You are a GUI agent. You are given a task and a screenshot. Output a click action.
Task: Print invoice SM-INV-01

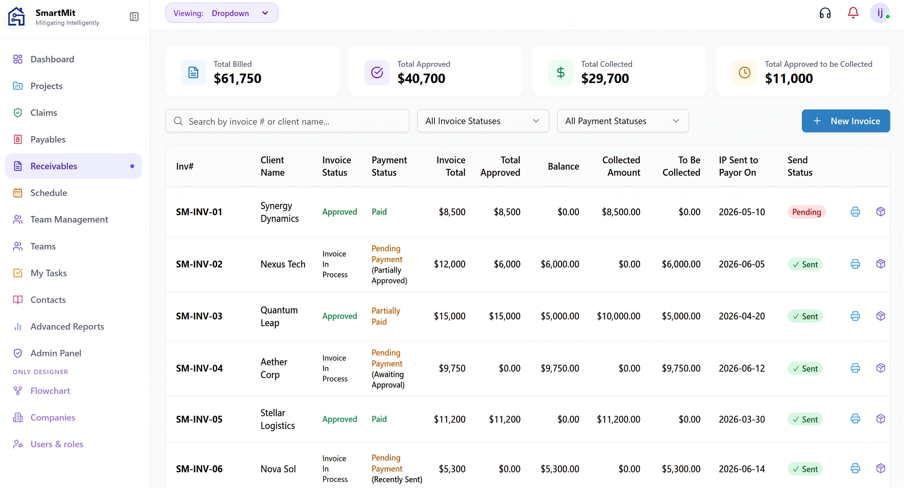[x=855, y=212]
